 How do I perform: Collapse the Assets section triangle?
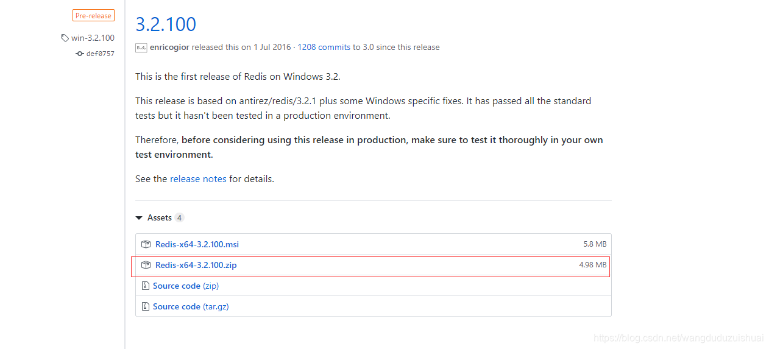(x=140, y=218)
